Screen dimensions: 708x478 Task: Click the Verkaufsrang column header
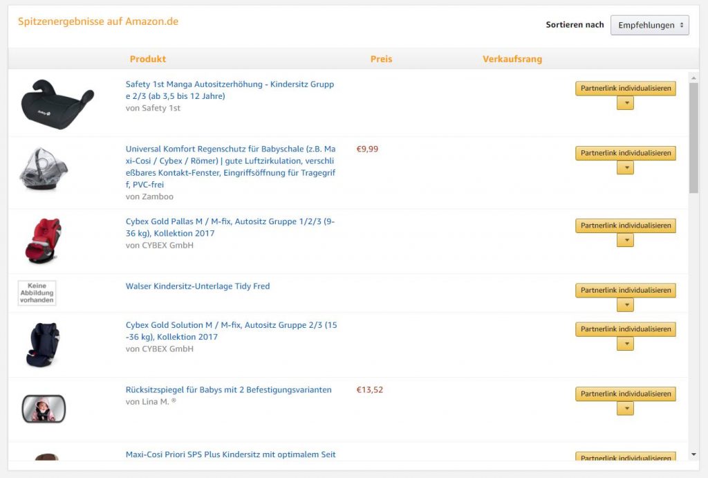(x=512, y=59)
